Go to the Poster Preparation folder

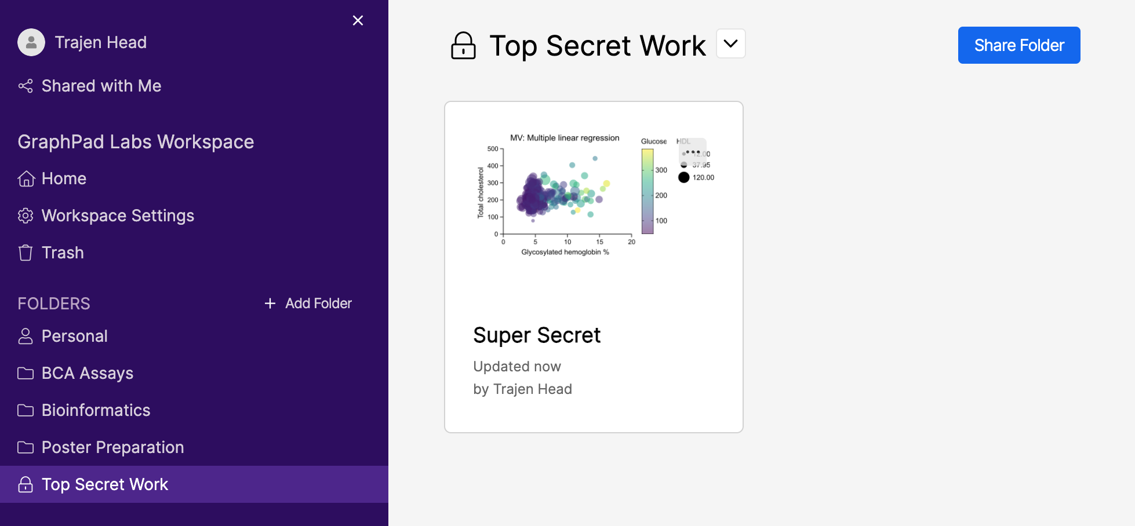112,448
